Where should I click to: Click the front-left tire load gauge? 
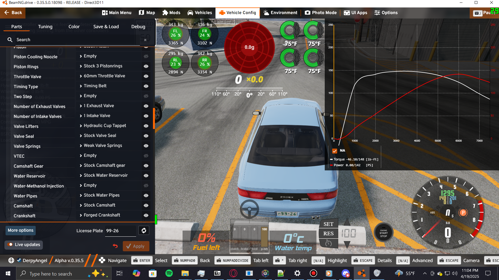pyautogui.click(x=176, y=33)
